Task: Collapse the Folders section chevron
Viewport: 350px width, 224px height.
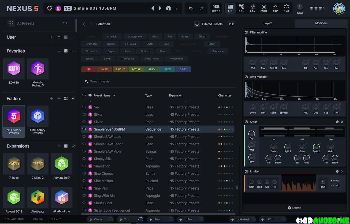Action: (73, 98)
